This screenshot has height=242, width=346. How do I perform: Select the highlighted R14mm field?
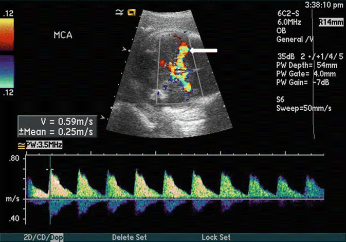tap(331, 22)
